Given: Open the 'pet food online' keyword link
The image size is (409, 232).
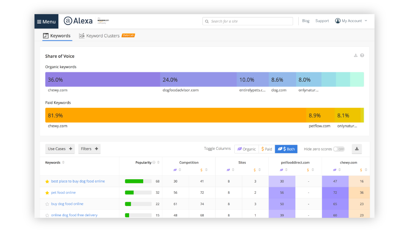Looking at the screenshot, I should pos(63,192).
